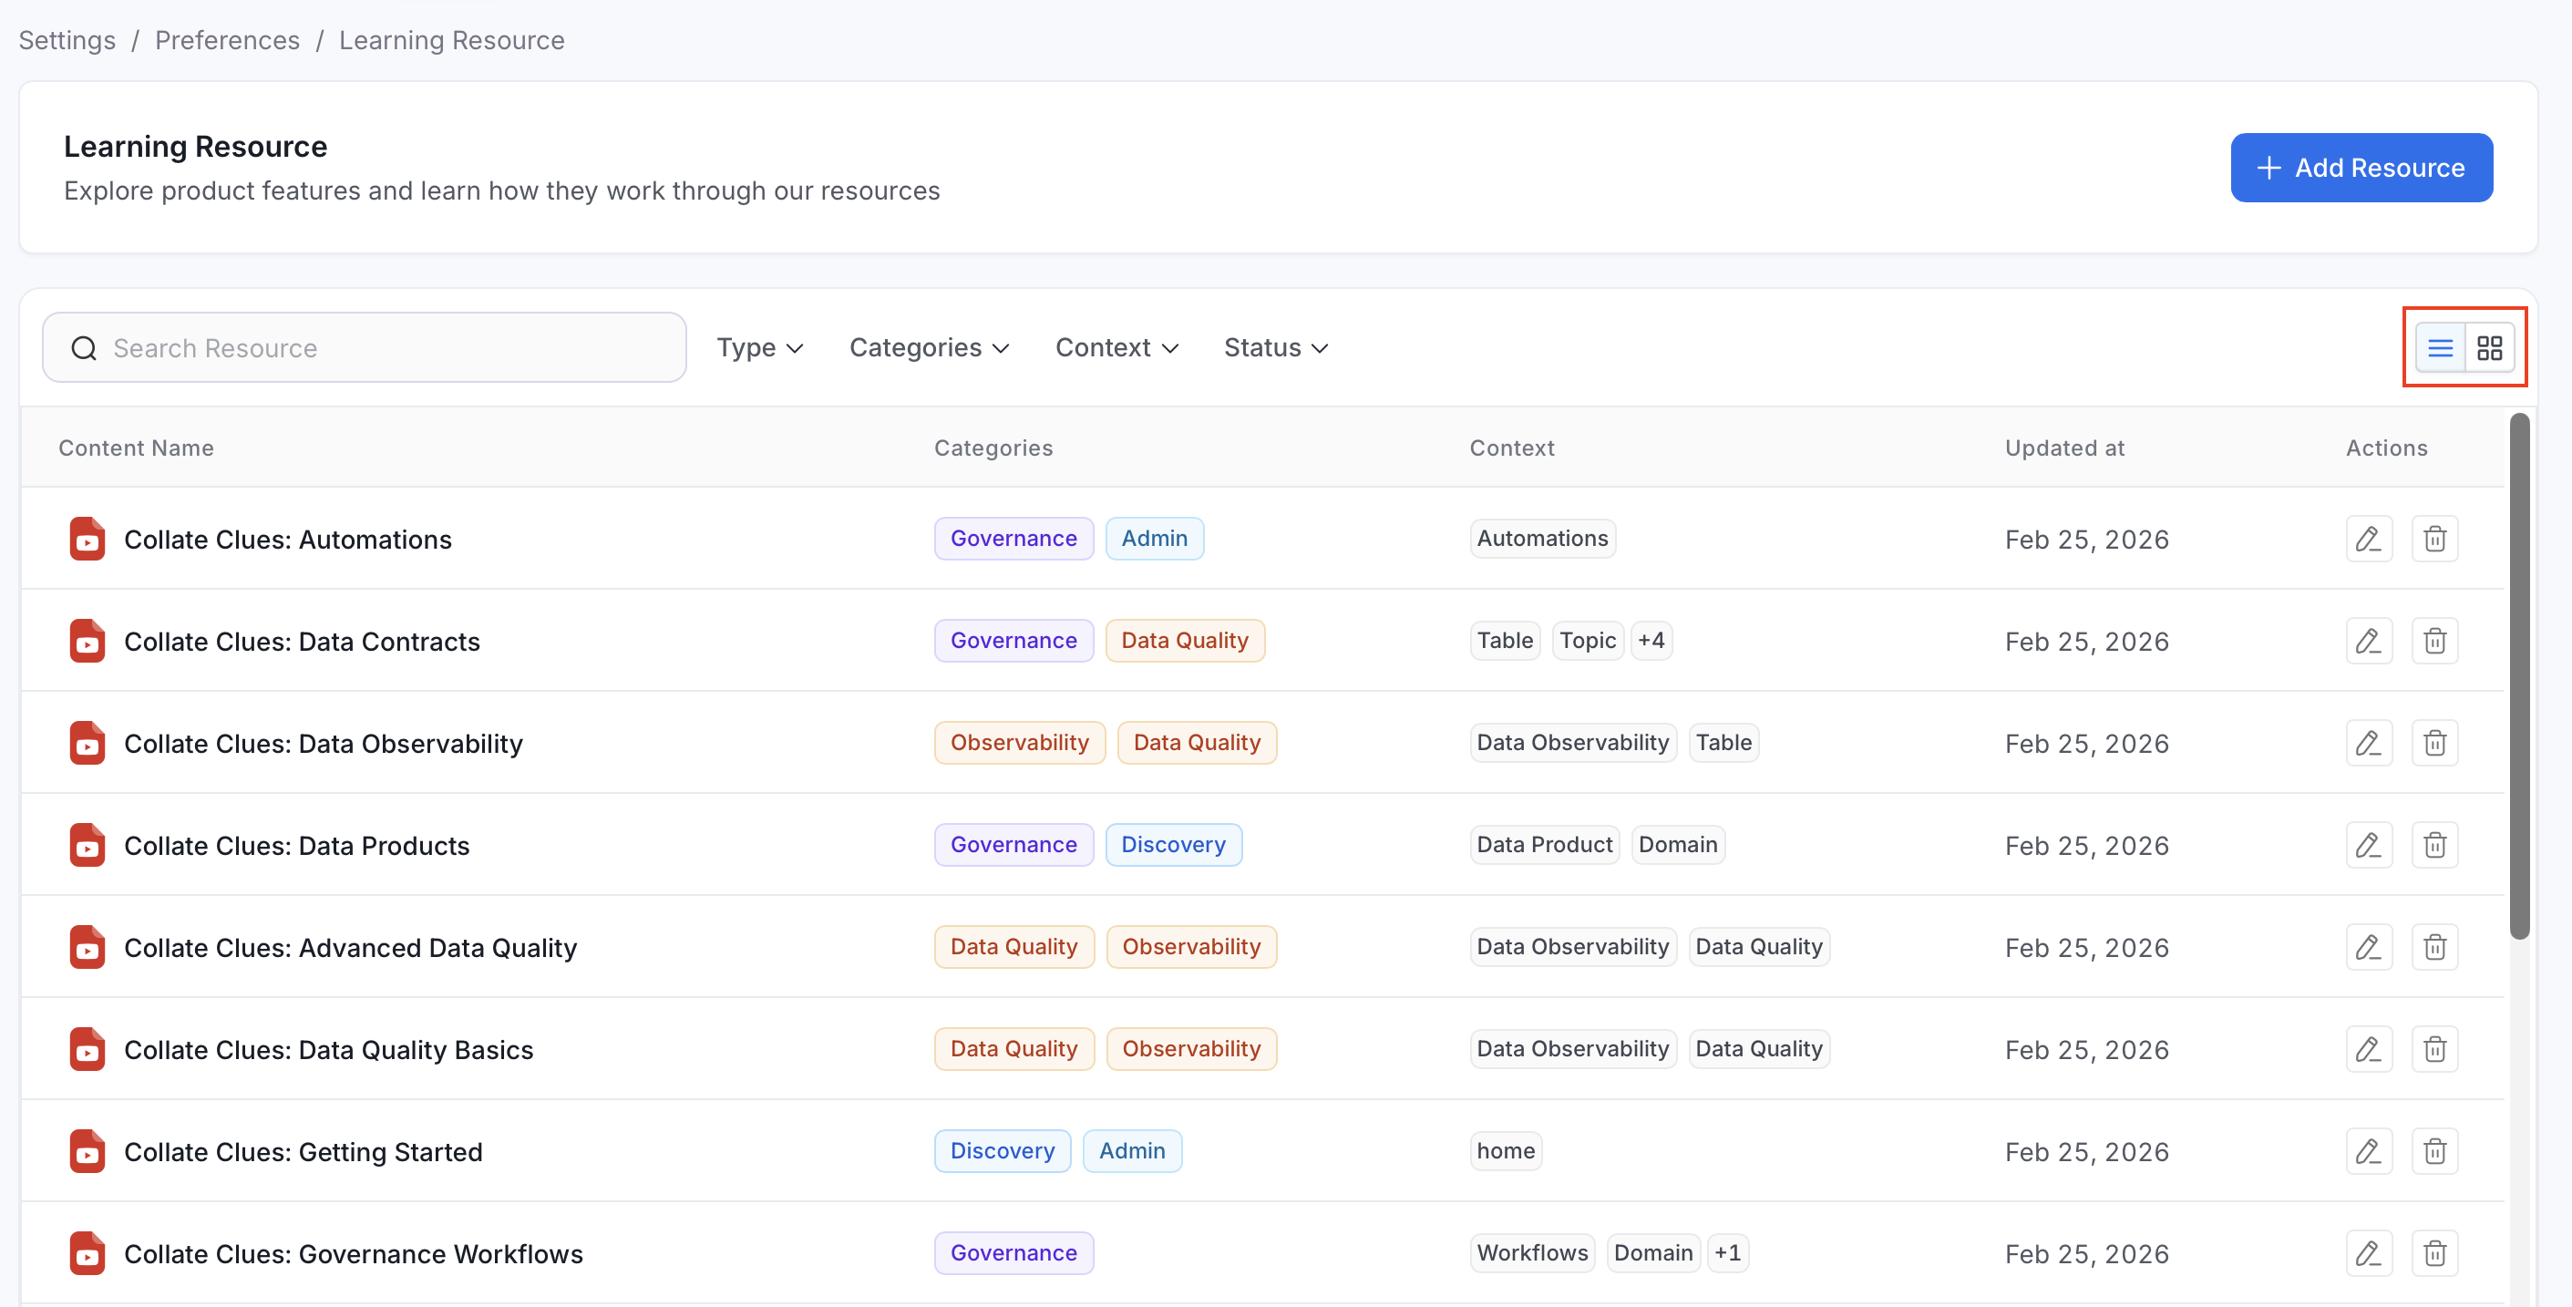
Task: Click the video icon beside Governance Workflows
Action: coord(87,1253)
